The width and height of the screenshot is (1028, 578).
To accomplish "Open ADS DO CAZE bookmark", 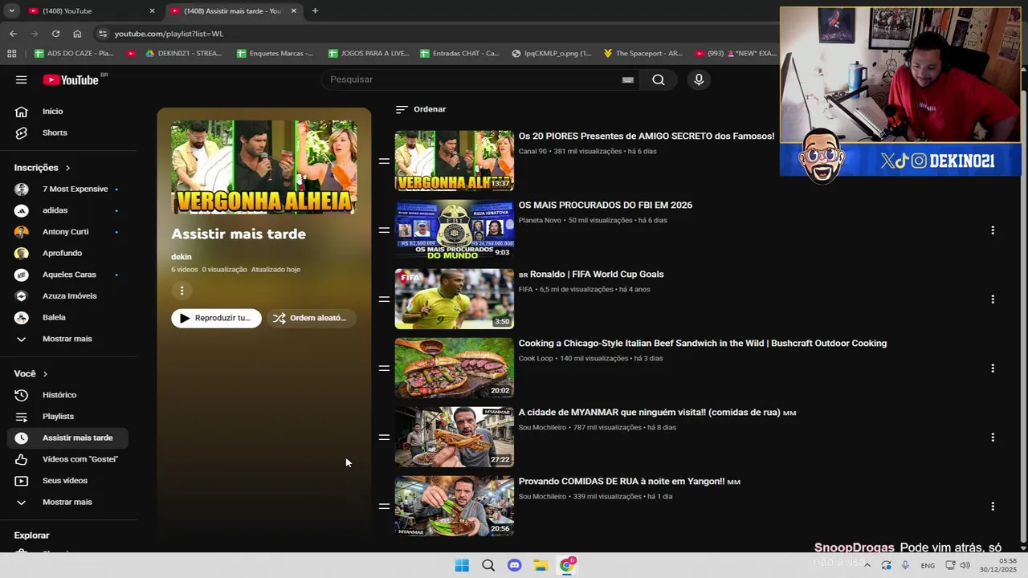I will point(74,53).
